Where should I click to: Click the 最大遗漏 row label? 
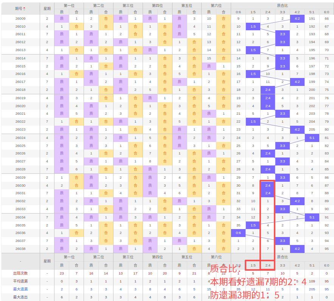point(20,289)
